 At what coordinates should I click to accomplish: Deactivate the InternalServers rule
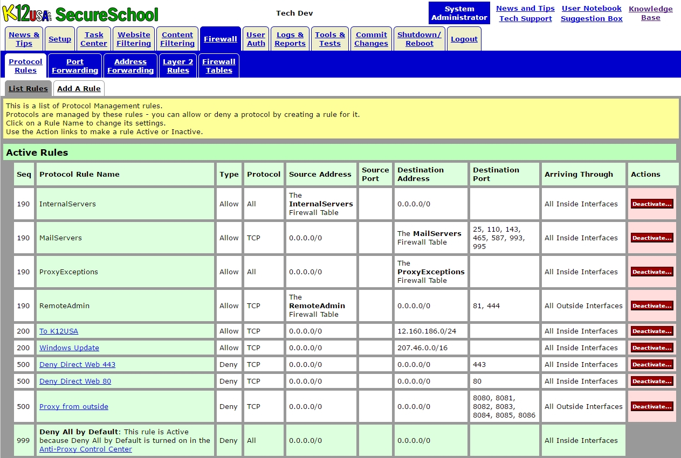[x=652, y=204]
